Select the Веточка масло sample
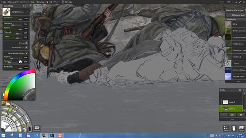The image size is (246, 138). click(235, 31)
